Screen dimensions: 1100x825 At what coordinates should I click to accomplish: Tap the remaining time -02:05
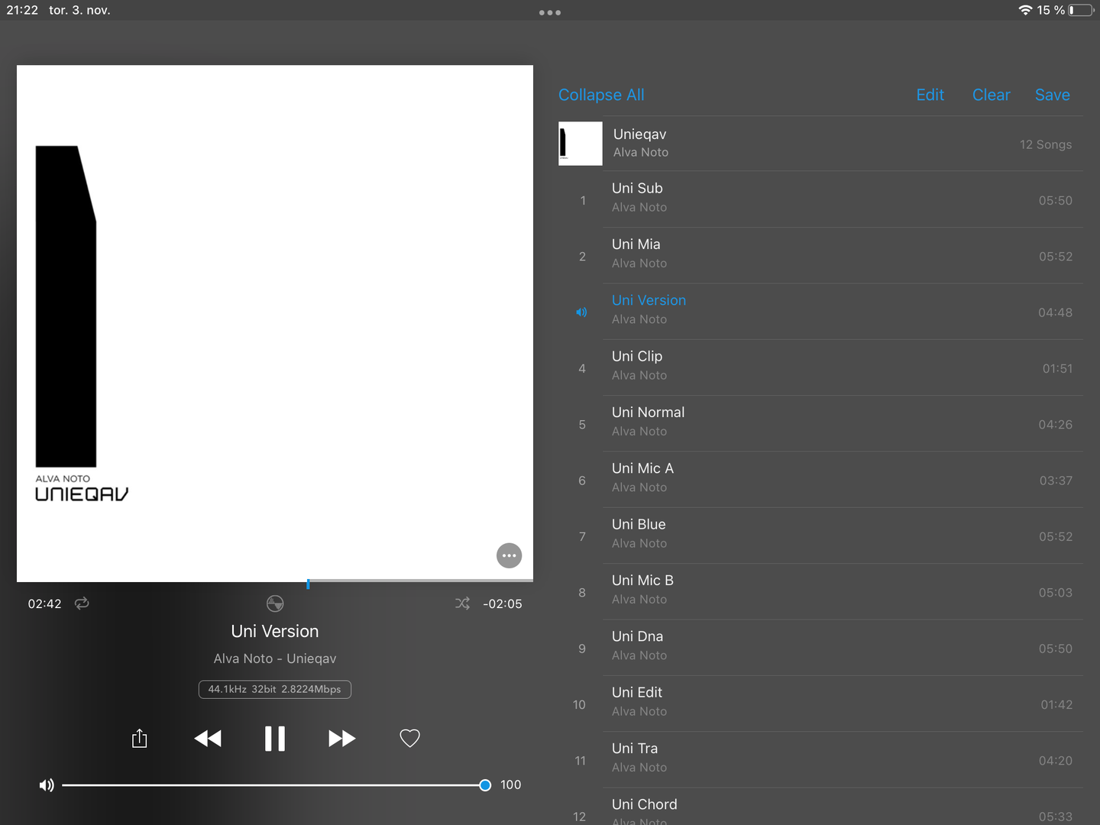click(503, 603)
